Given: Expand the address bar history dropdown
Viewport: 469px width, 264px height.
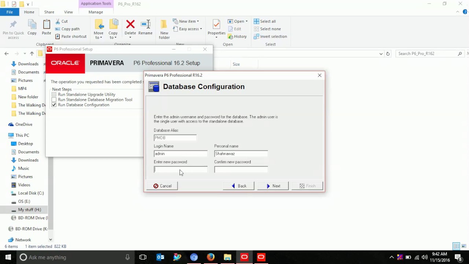Looking at the screenshot, I should click(381, 54).
